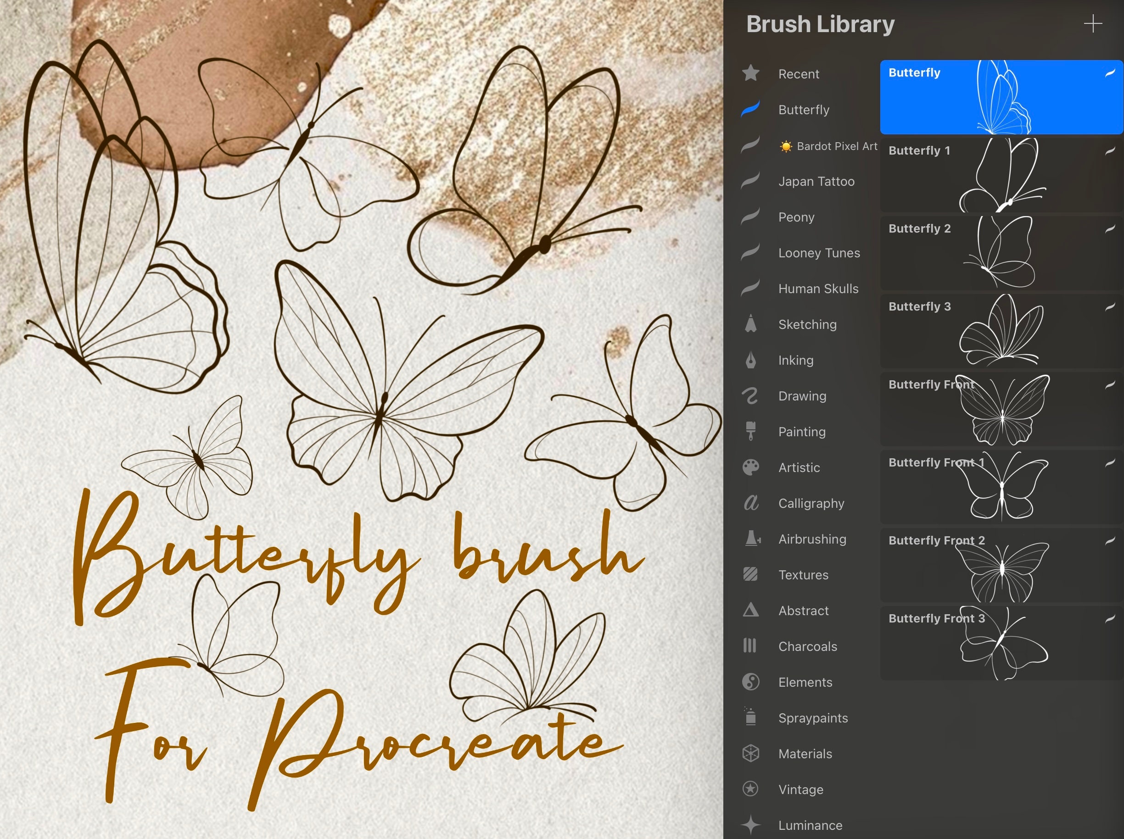
Task: Open the Peony brush set
Action: 796,217
